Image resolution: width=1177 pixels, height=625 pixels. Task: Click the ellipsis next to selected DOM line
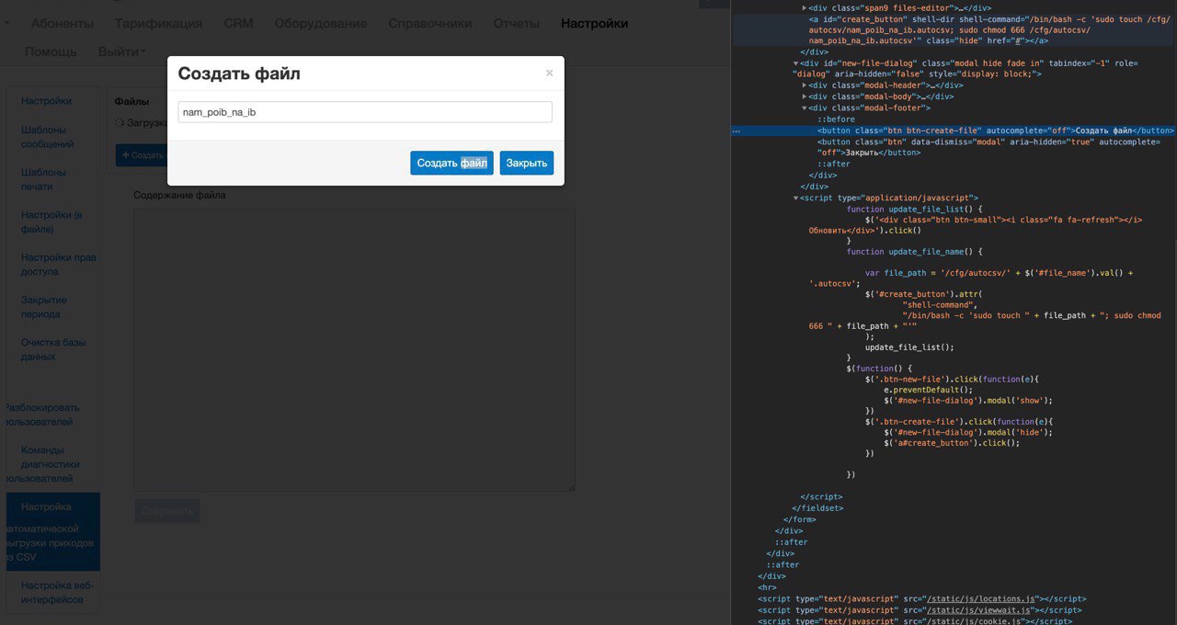[x=736, y=131]
